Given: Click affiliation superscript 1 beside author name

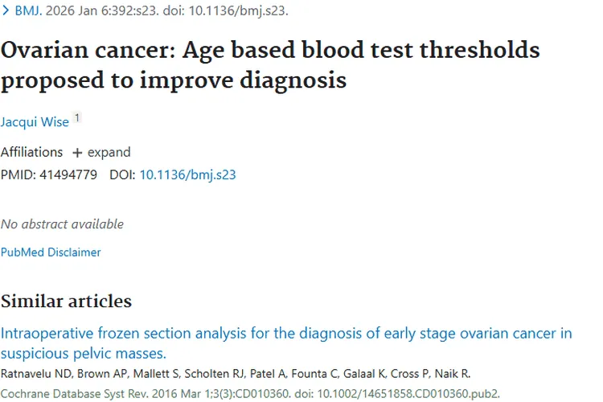Looking at the screenshot, I should (77, 118).
